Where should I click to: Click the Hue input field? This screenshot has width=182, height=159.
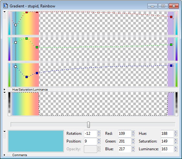[167, 134]
